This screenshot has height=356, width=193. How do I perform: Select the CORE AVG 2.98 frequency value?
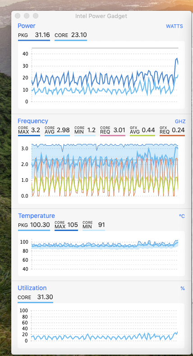point(57,130)
